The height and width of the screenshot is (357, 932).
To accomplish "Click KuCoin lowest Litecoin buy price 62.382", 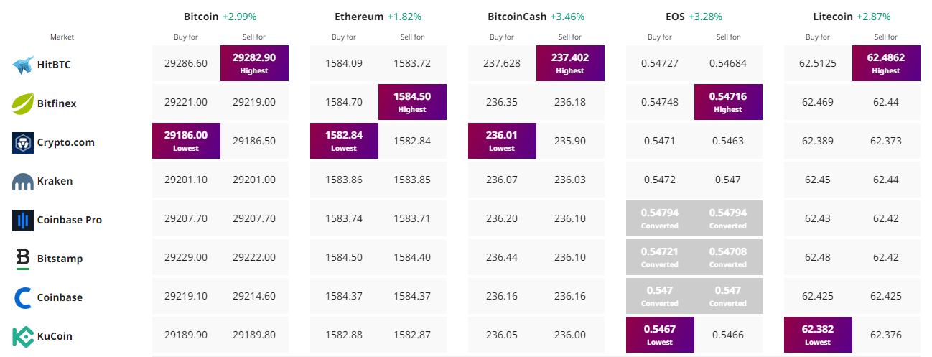I will tap(818, 335).
